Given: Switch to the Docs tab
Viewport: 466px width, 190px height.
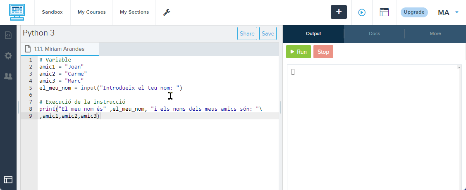Looking at the screenshot, I should tap(374, 34).
